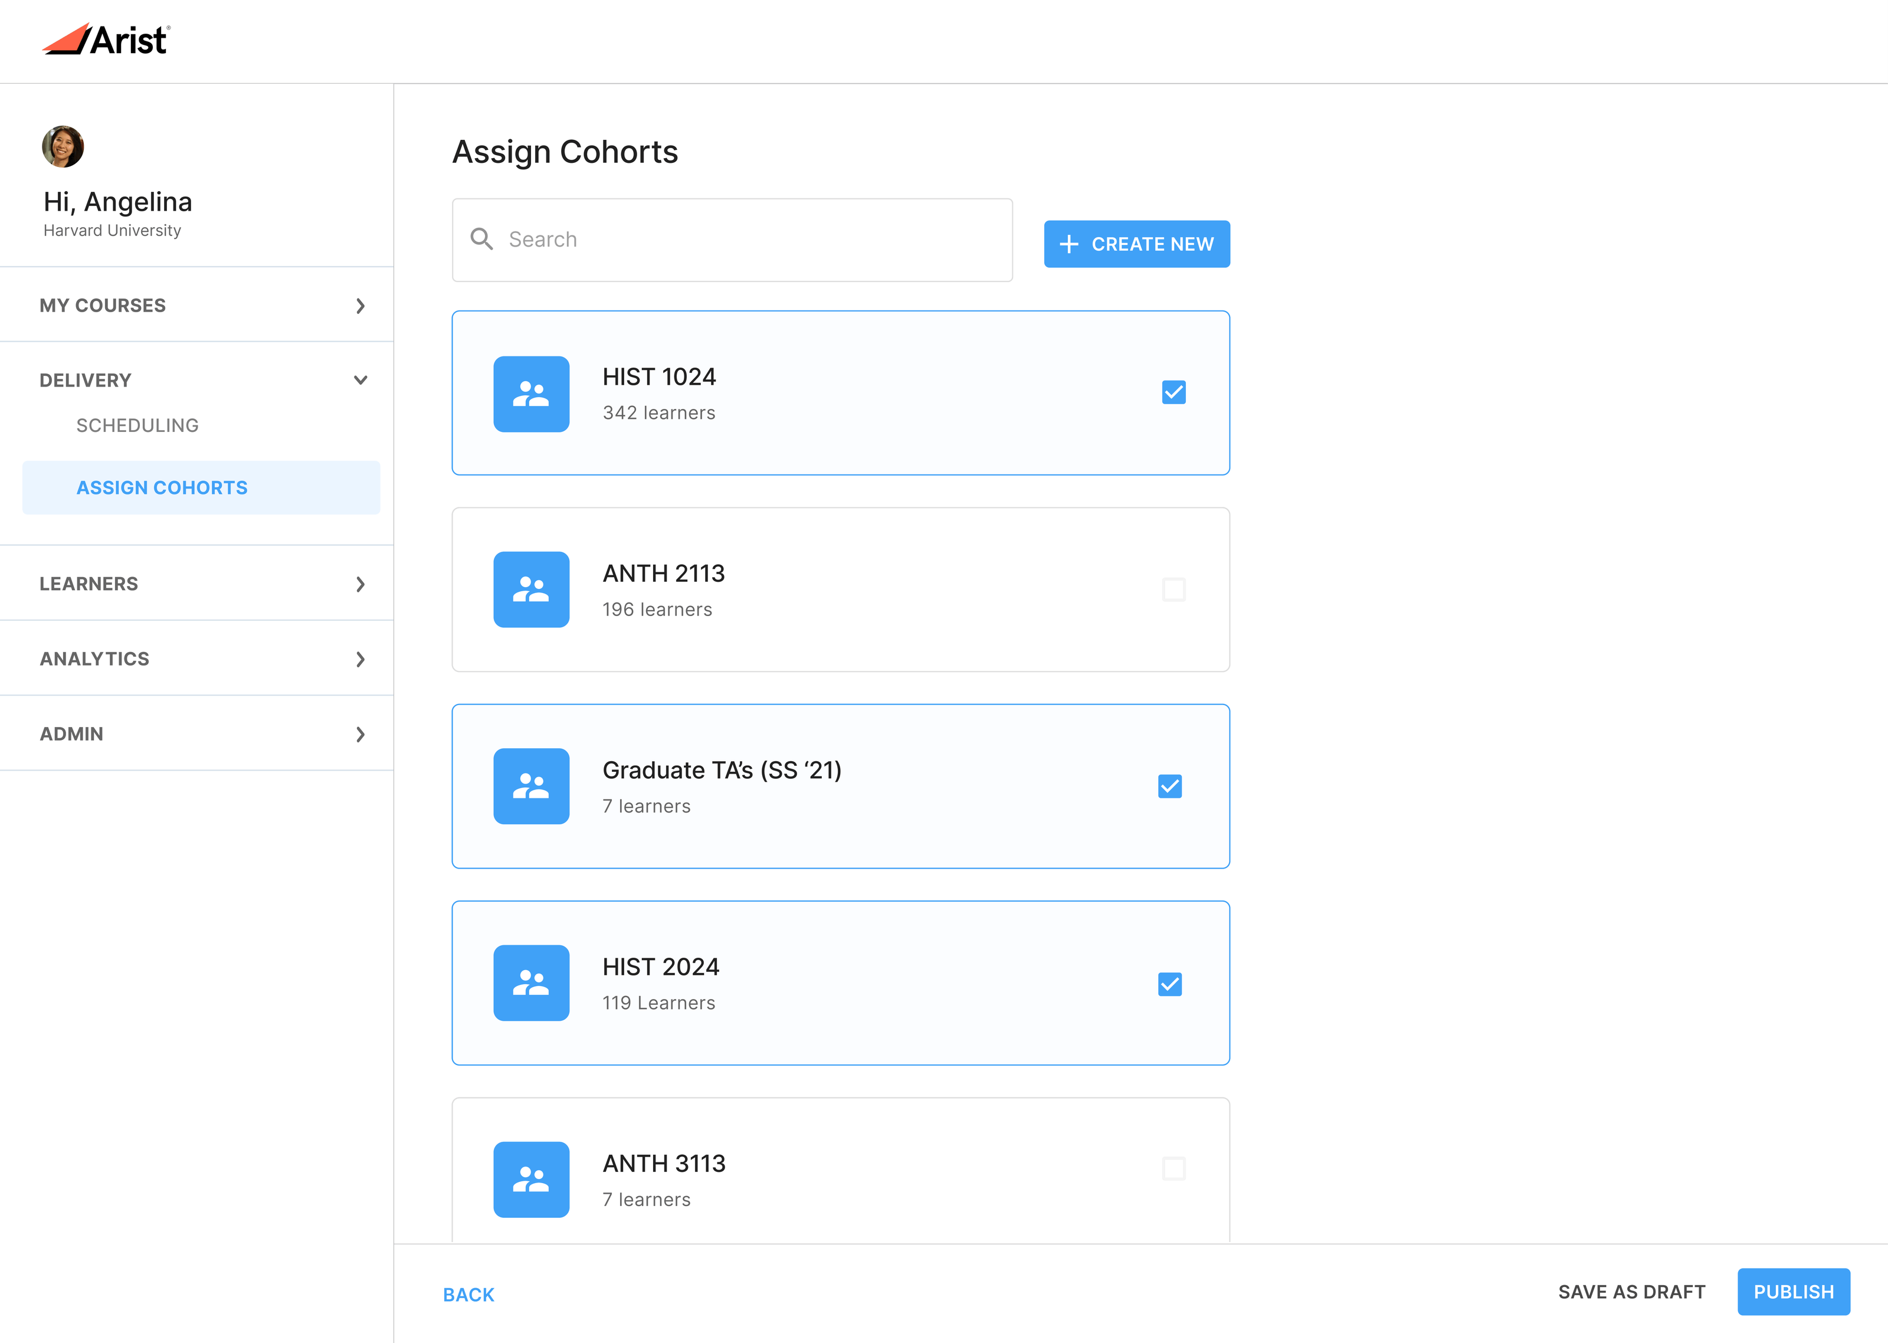Click the ANTH 2113 cohort people icon

530,591
